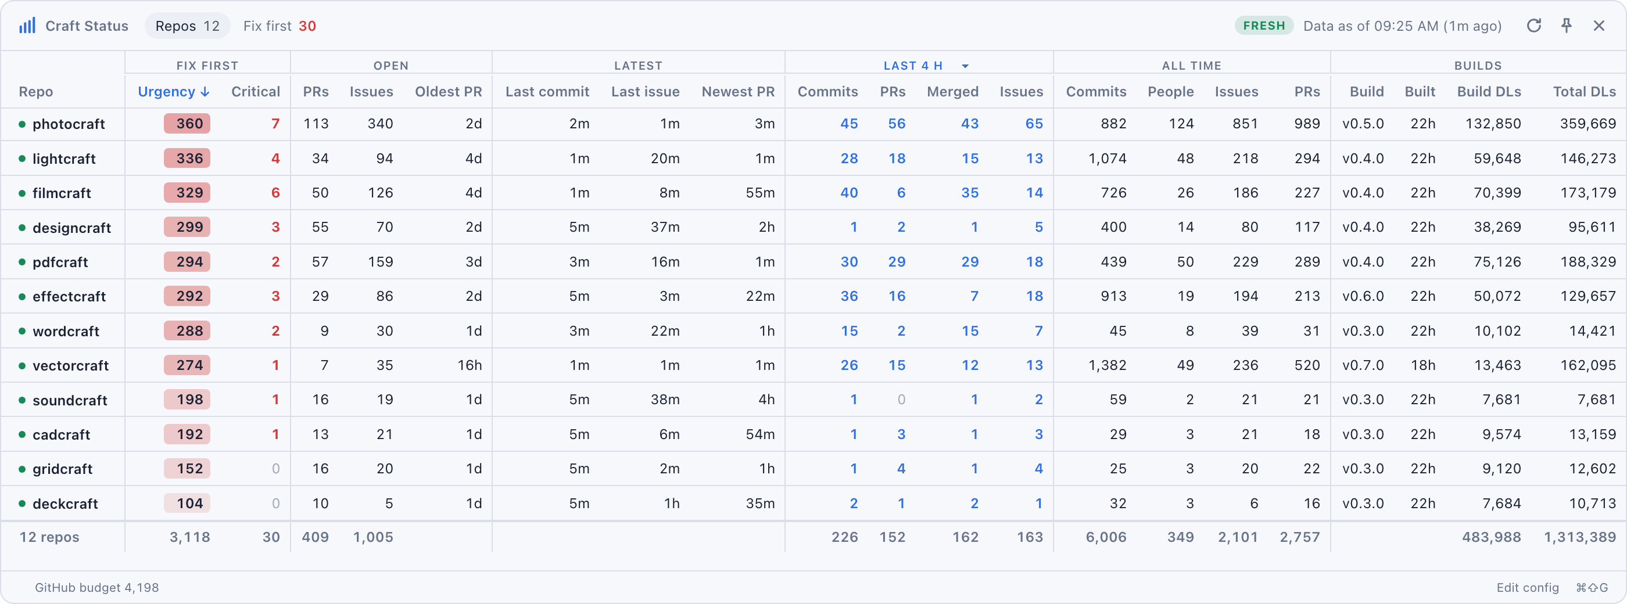1627x604 pixels.
Task: Click vectorcraft build version v0.7.0
Action: (1363, 365)
